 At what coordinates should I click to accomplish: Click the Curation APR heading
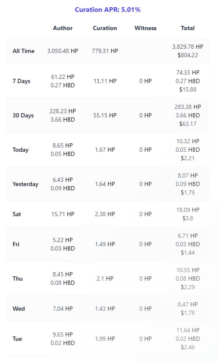tap(108, 10)
